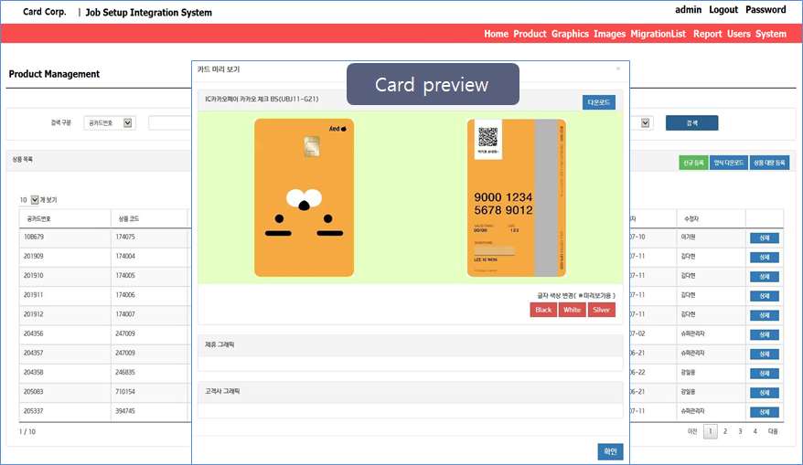Click the Job Setup Integration System title

point(148,12)
